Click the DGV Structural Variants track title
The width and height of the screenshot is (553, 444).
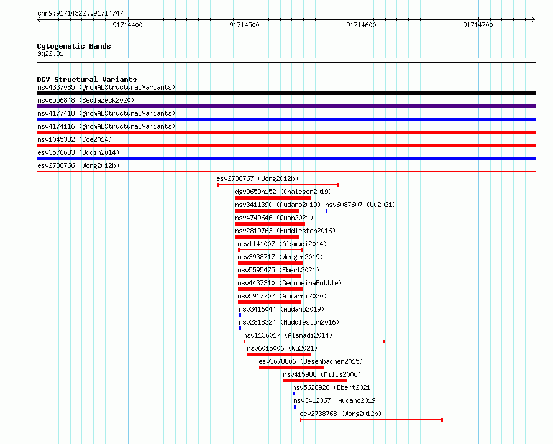(x=87, y=80)
